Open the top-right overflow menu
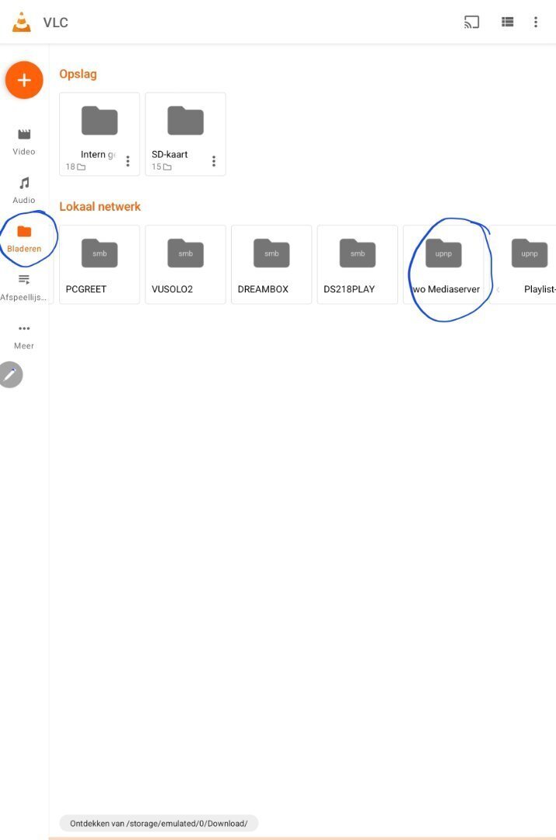The image size is (556, 840). [536, 22]
